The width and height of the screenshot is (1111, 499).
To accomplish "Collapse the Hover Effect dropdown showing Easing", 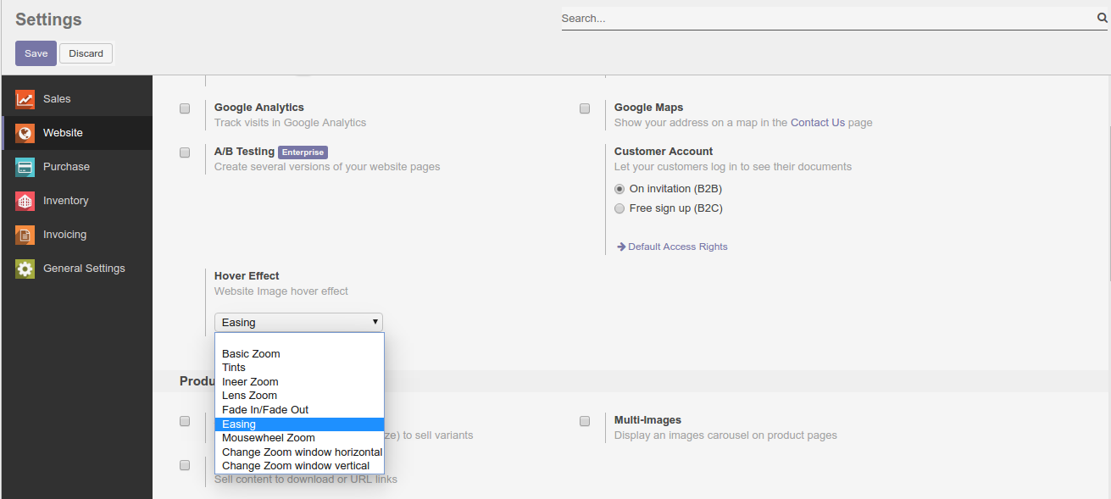I will (298, 322).
